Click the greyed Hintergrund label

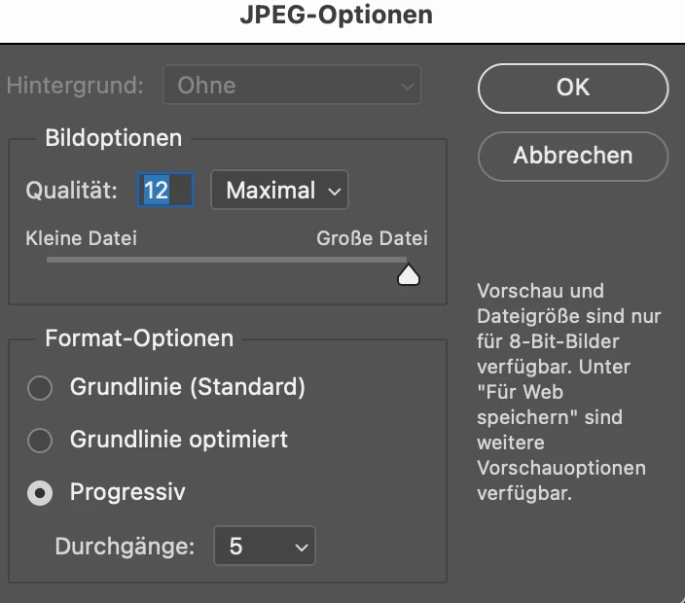75,86
